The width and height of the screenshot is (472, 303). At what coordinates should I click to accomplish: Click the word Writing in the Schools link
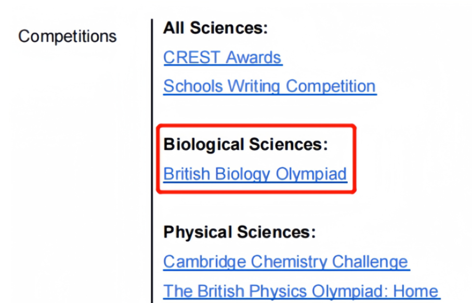[x=254, y=86]
